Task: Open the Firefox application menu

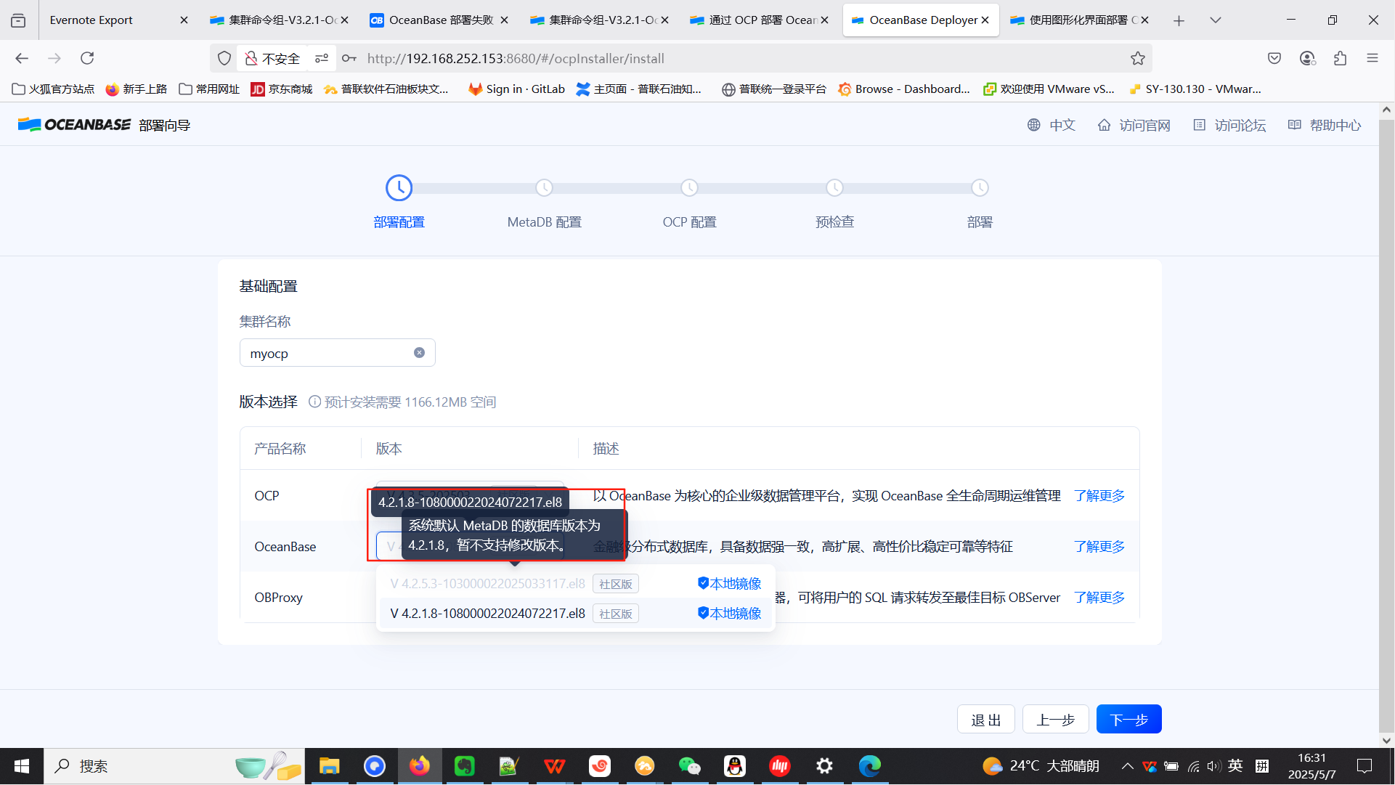Action: [x=1372, y=58]
